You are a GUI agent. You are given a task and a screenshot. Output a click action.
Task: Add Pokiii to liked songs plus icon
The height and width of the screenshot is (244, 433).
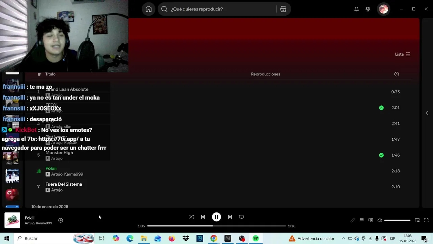point(61,220)
